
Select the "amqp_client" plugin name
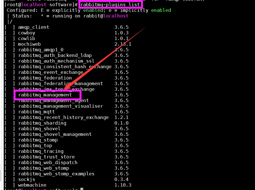click(x=33, y=27)
